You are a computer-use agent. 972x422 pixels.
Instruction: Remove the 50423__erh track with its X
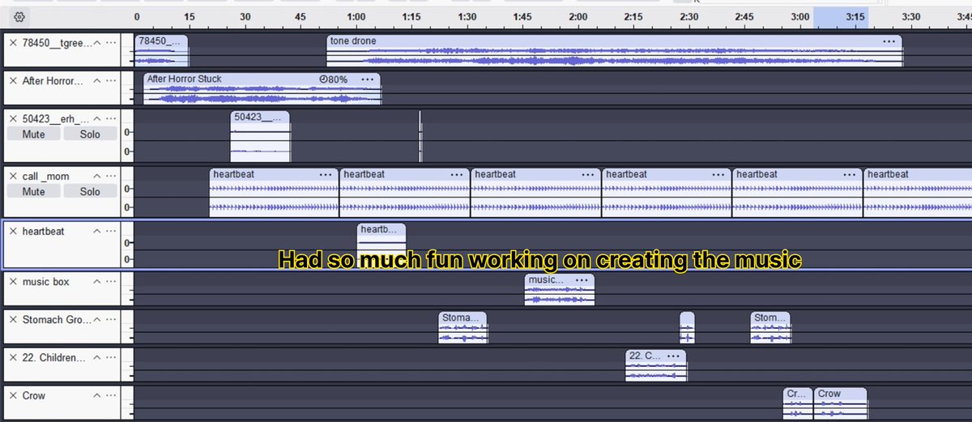[x=13, y=119]
